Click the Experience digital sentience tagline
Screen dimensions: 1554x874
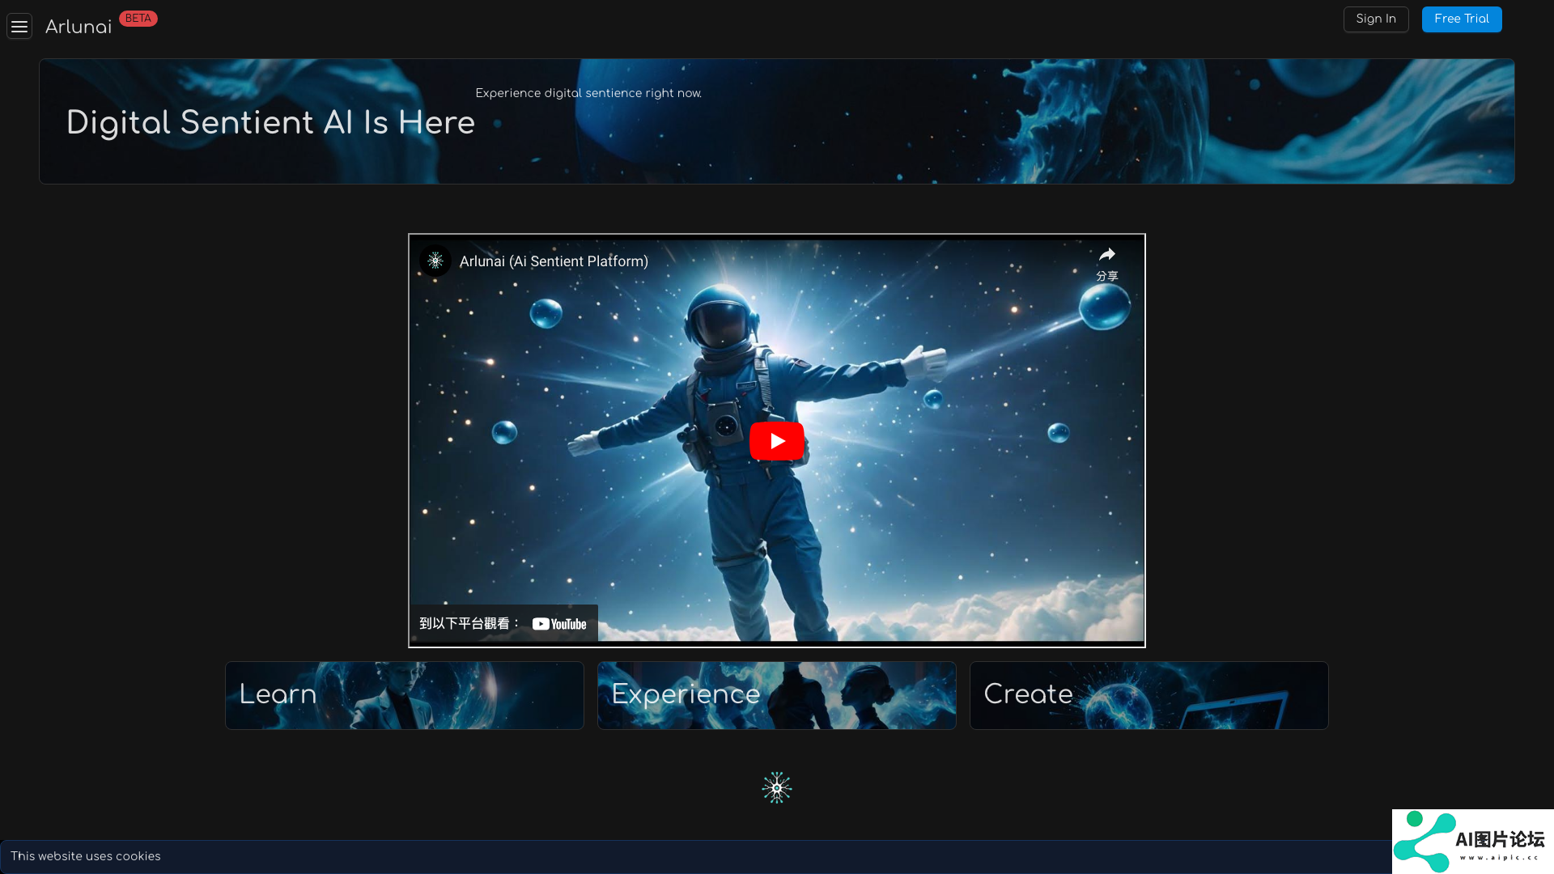tap(588, 94)
